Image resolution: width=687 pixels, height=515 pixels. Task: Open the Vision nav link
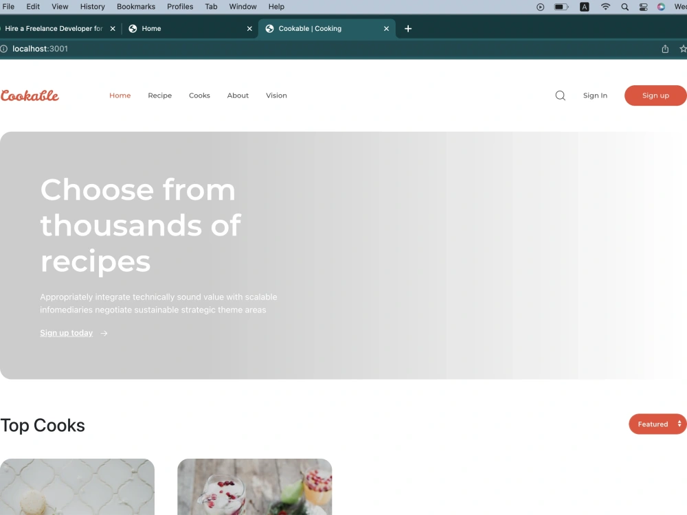pyautogui.click(x=276, y=95)
